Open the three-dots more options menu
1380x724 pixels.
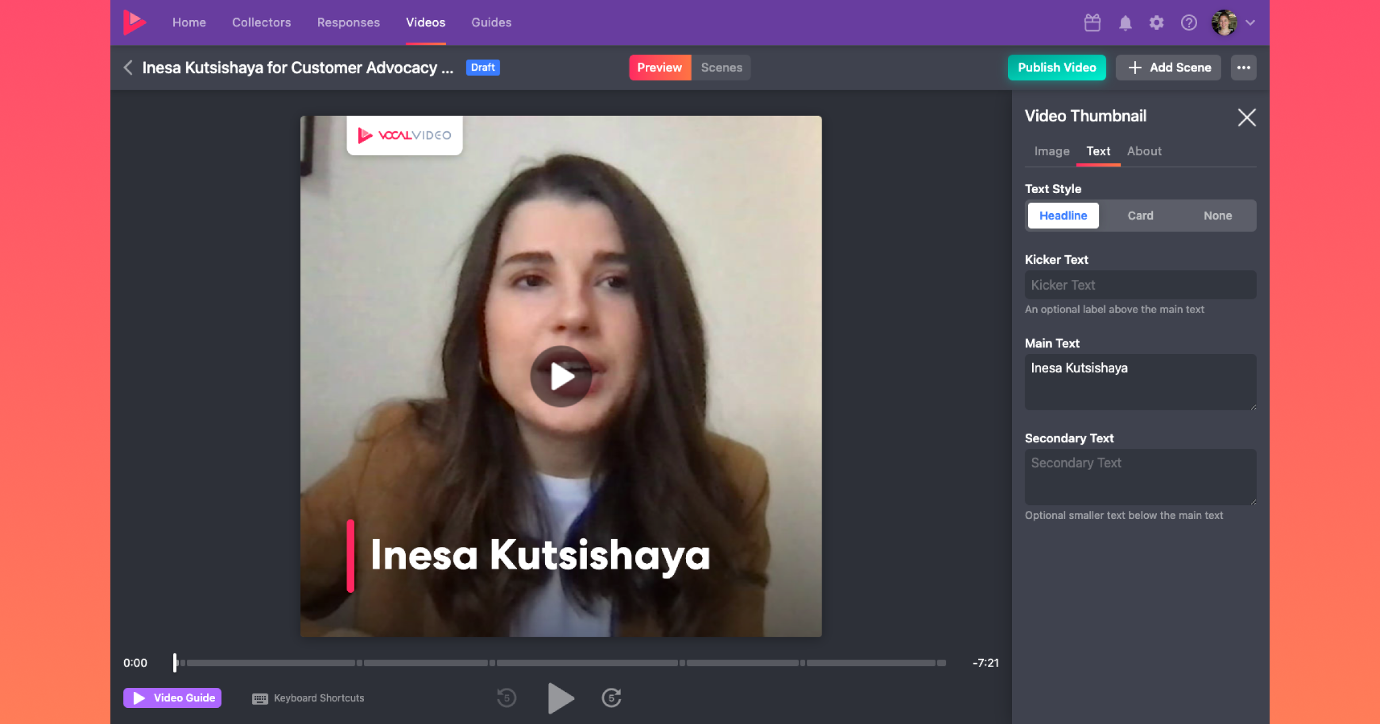(x=1243, y=67)
